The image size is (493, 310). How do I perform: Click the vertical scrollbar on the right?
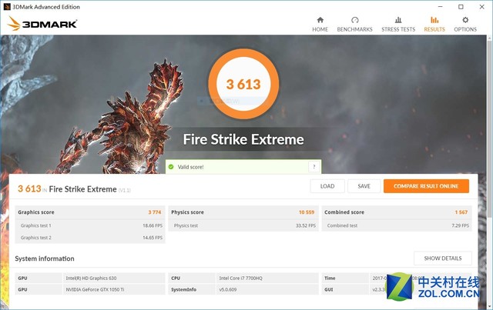coord(490,127)
